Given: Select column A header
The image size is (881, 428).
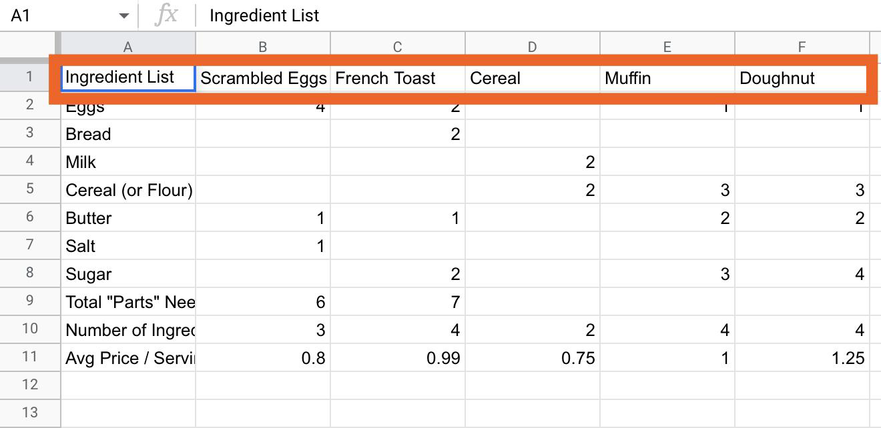Looking at the screenshot, I should click(x=128, y=47).
